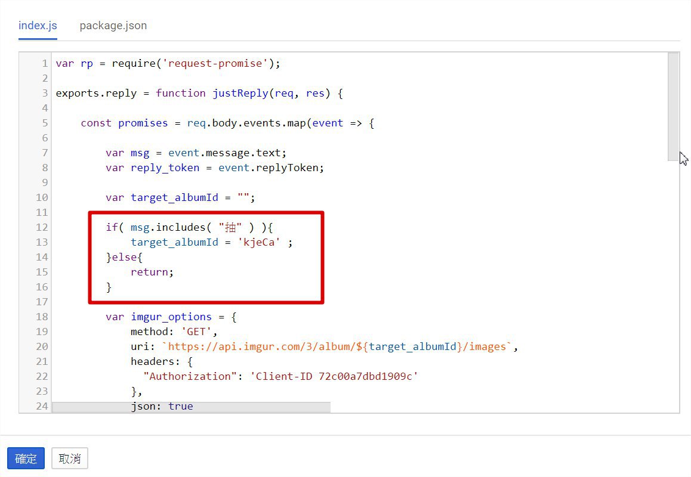Place cursor on the exports.reply function line
Image resolution: width=691 pixels, height=477 pixels.
pos(199,93)
